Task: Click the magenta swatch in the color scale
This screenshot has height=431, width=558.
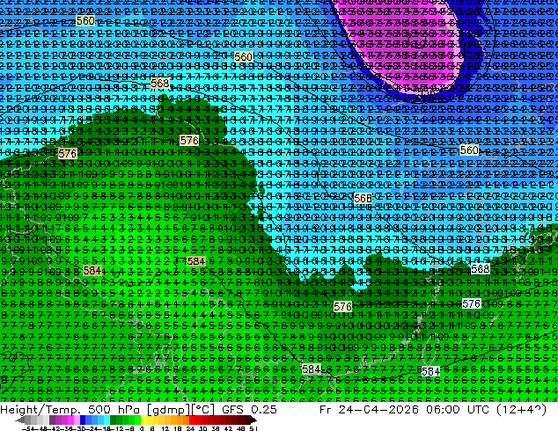Action: click(70, 420)
